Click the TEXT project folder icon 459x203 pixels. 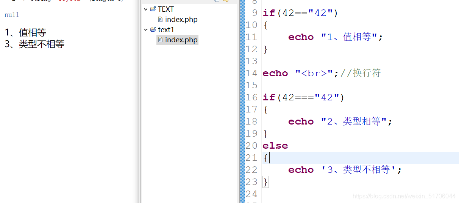coord(153,9)
